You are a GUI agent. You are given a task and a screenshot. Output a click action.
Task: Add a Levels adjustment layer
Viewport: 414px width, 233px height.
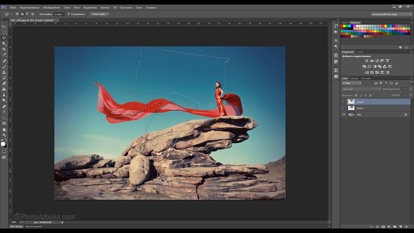point(372,61)
